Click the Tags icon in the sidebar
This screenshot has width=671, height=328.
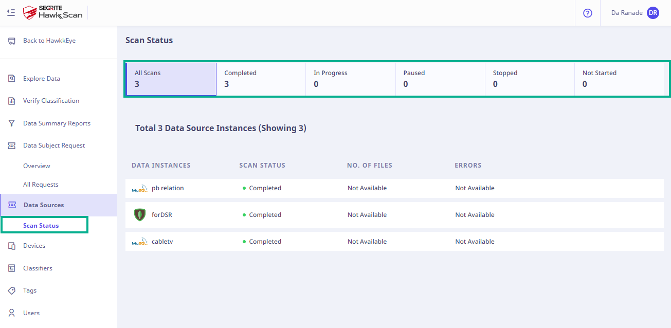(x=11, y=290)
